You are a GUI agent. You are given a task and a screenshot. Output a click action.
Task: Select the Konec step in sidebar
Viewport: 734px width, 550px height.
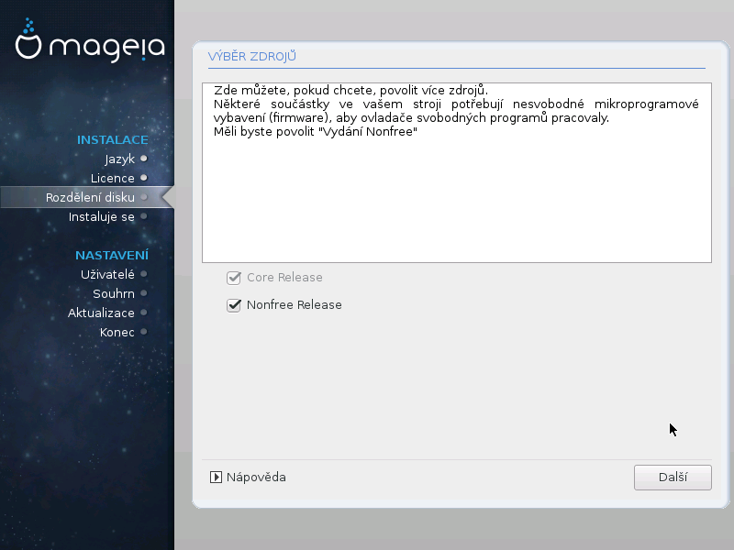(x=117, y=332)
